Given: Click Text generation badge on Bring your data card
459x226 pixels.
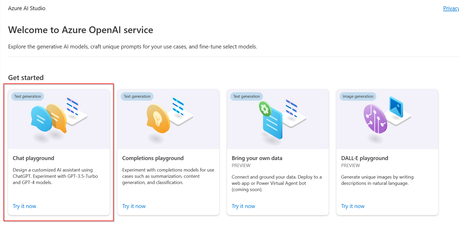Looking at the screenshot, I should pos(247,96).
